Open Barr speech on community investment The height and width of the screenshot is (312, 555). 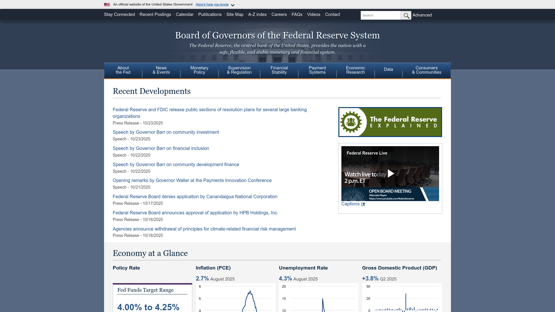click(166, 132)
